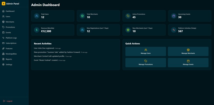Click the Active Promotions value 45
Image resolution: width=214 pixels, height=105 pixels.
coord(134,17)
